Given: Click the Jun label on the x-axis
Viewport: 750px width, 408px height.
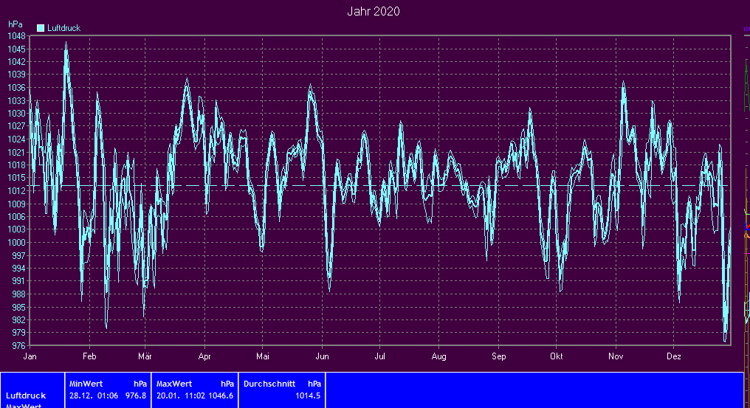Looking at the screenshot, I should [321, 356].
